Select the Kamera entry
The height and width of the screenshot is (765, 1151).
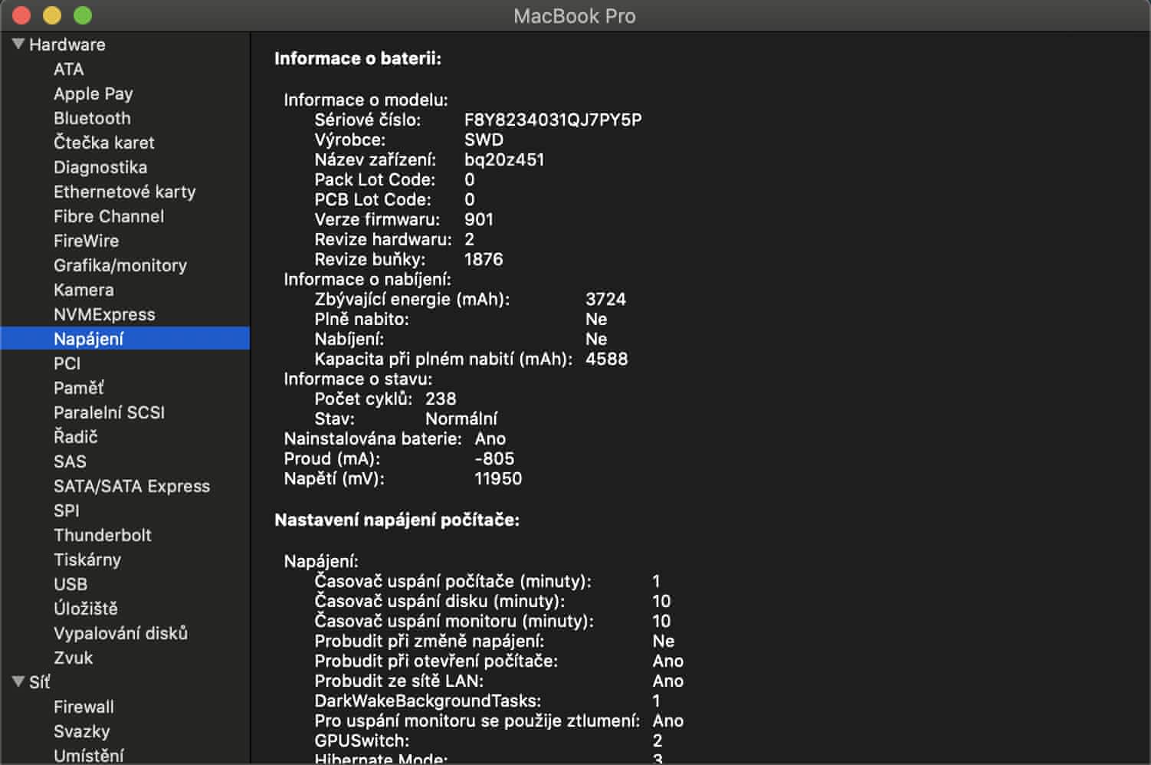pyautogui.click(x=84, y=290)
